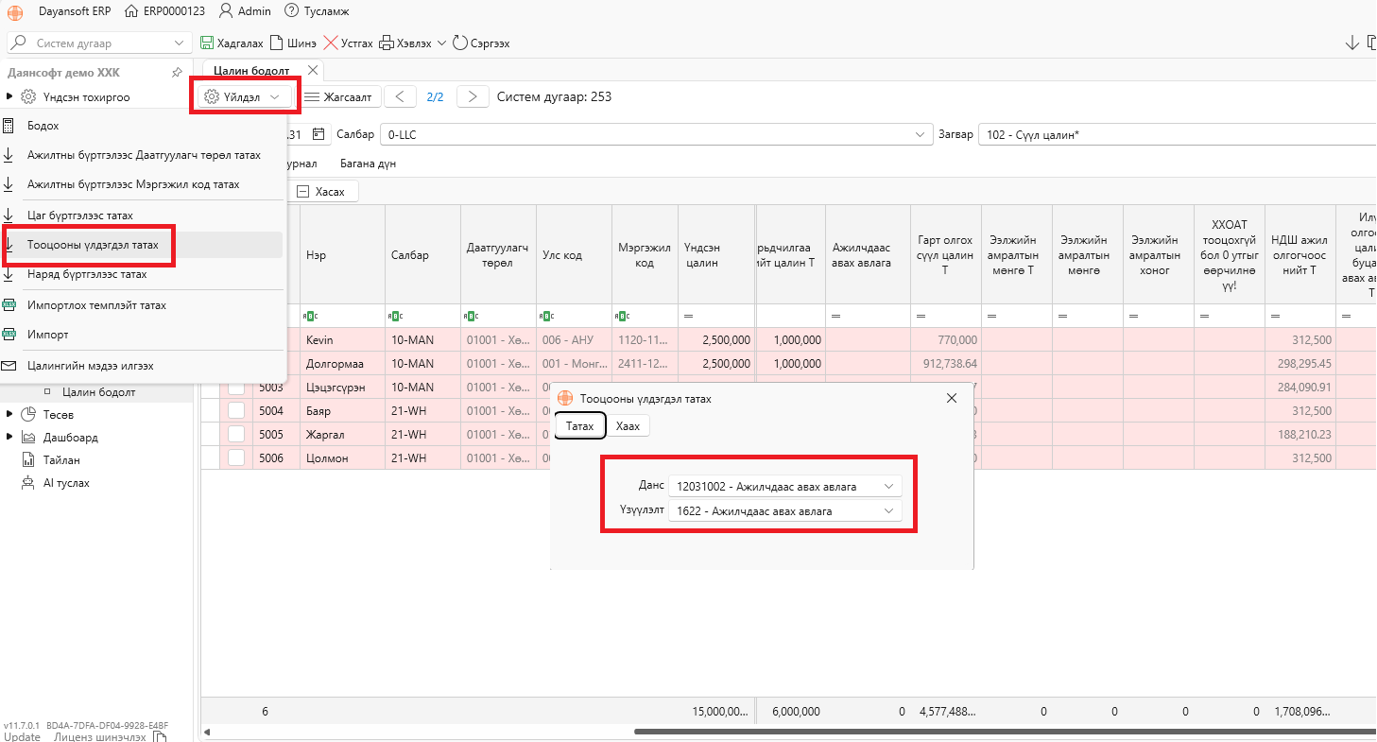Viewport: 1377px width, 742px height.
Task: Click the Гарт олгох сүүл цалин Т header
Action: point(946,255)
